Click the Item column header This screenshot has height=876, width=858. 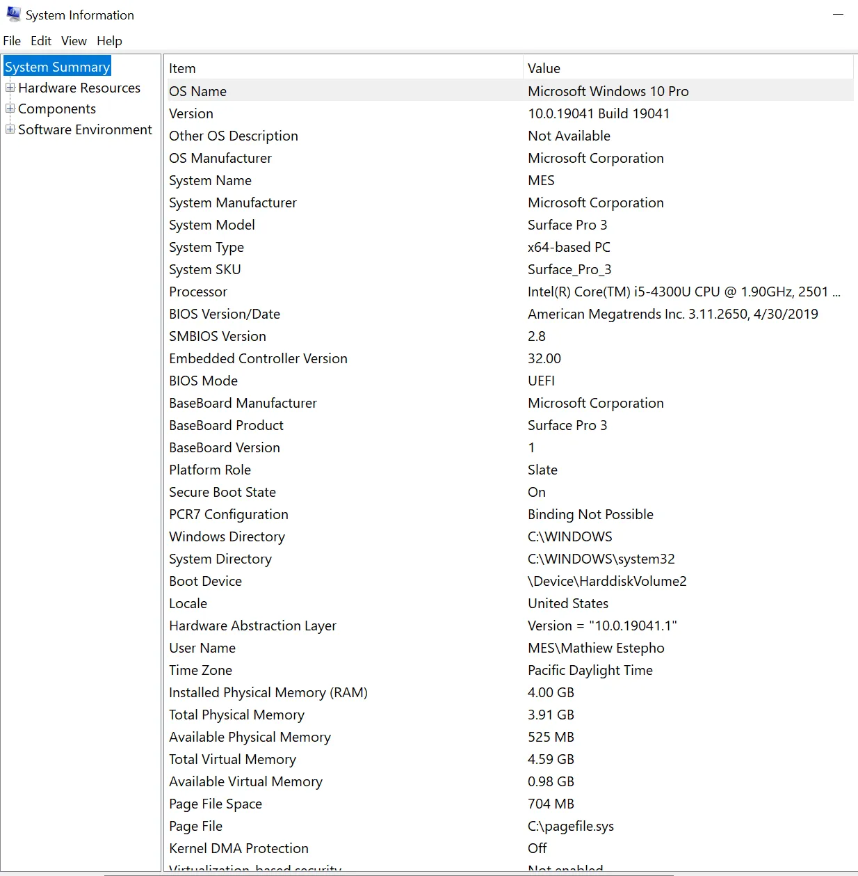(x=343, y=68)
